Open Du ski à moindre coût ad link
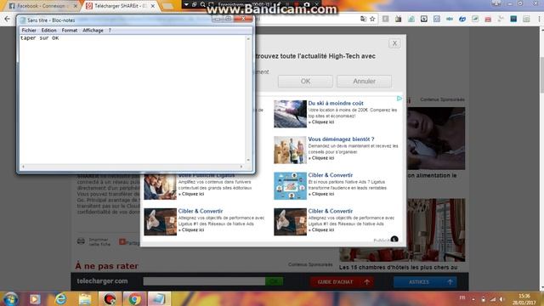Viewport: 544px width, 306px height. (336, 103)
